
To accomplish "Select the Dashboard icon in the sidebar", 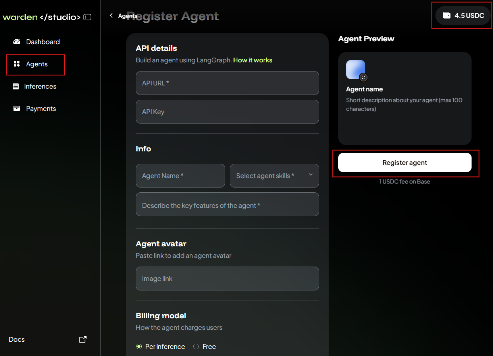I will tap(16, 41).
